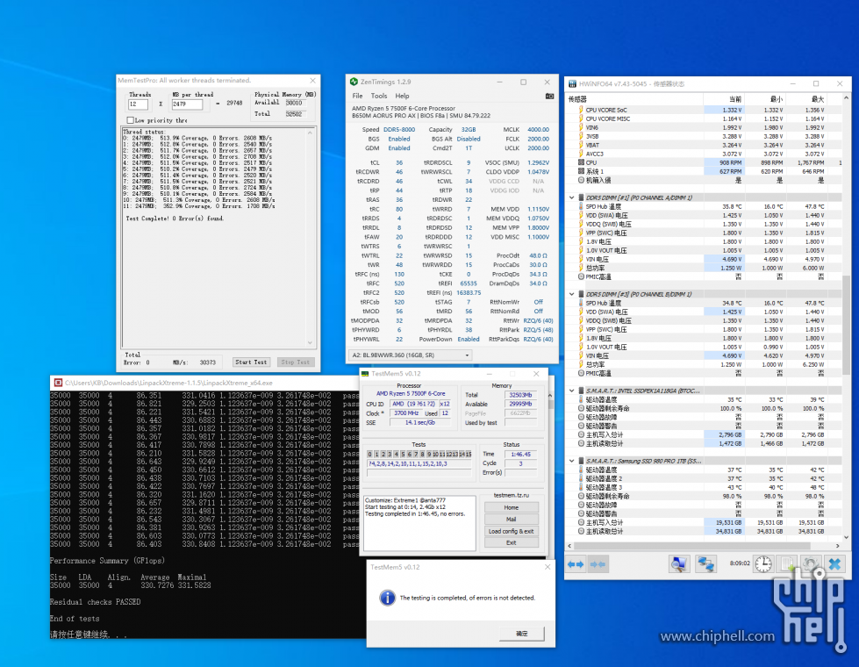Open HWiNFO settings gear icon
This screenshot has height=667, width=859.
(811, 564)
